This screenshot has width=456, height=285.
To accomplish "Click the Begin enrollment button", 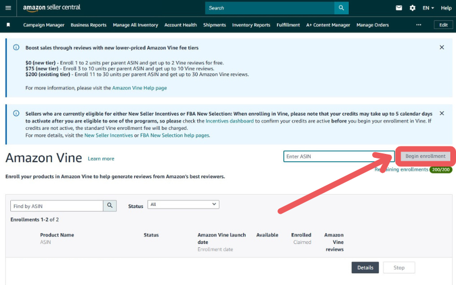I will [x=425, y=156].
